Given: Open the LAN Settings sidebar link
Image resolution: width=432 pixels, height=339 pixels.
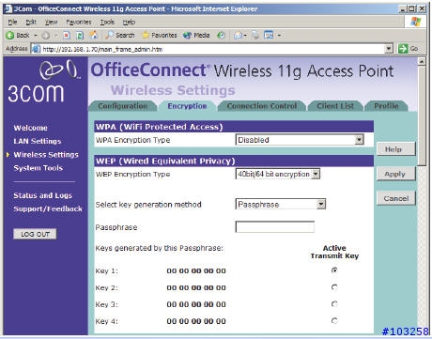Looking at the screenshot, I should (38, 141).
